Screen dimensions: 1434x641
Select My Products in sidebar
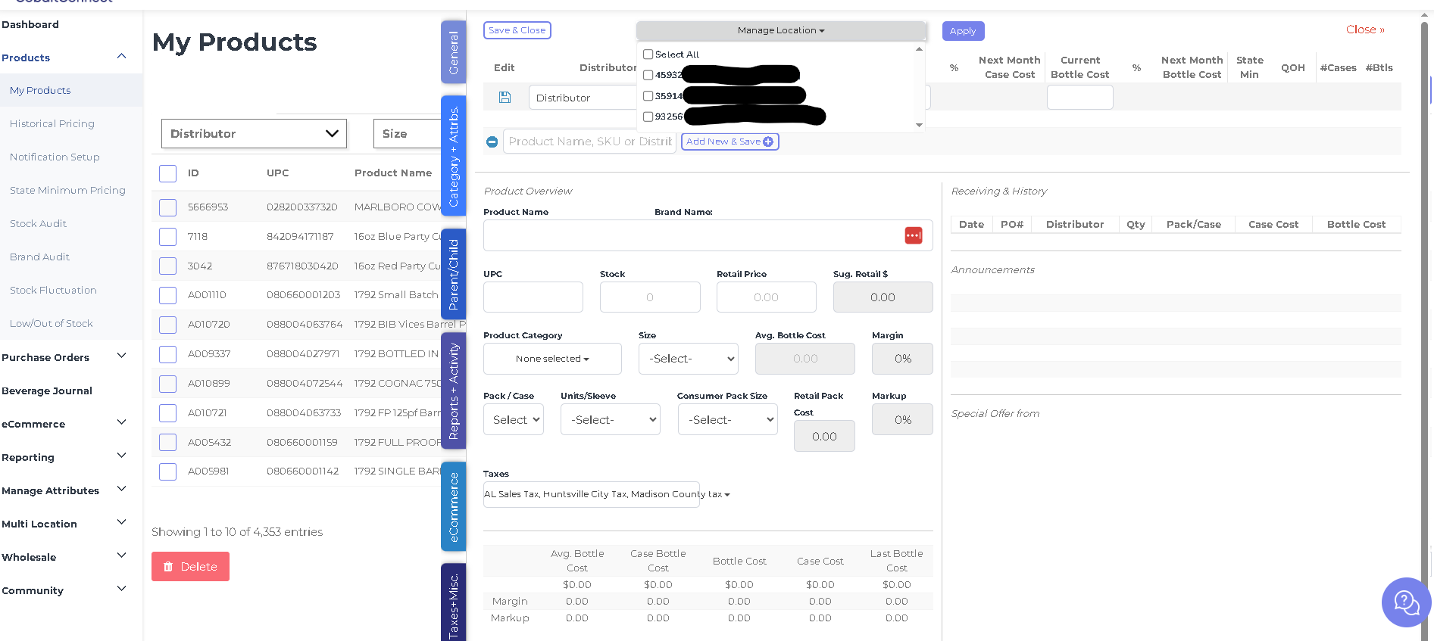(x=40, y=90)
